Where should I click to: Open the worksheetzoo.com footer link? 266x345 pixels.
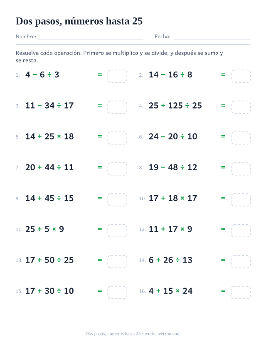point(163,334)
